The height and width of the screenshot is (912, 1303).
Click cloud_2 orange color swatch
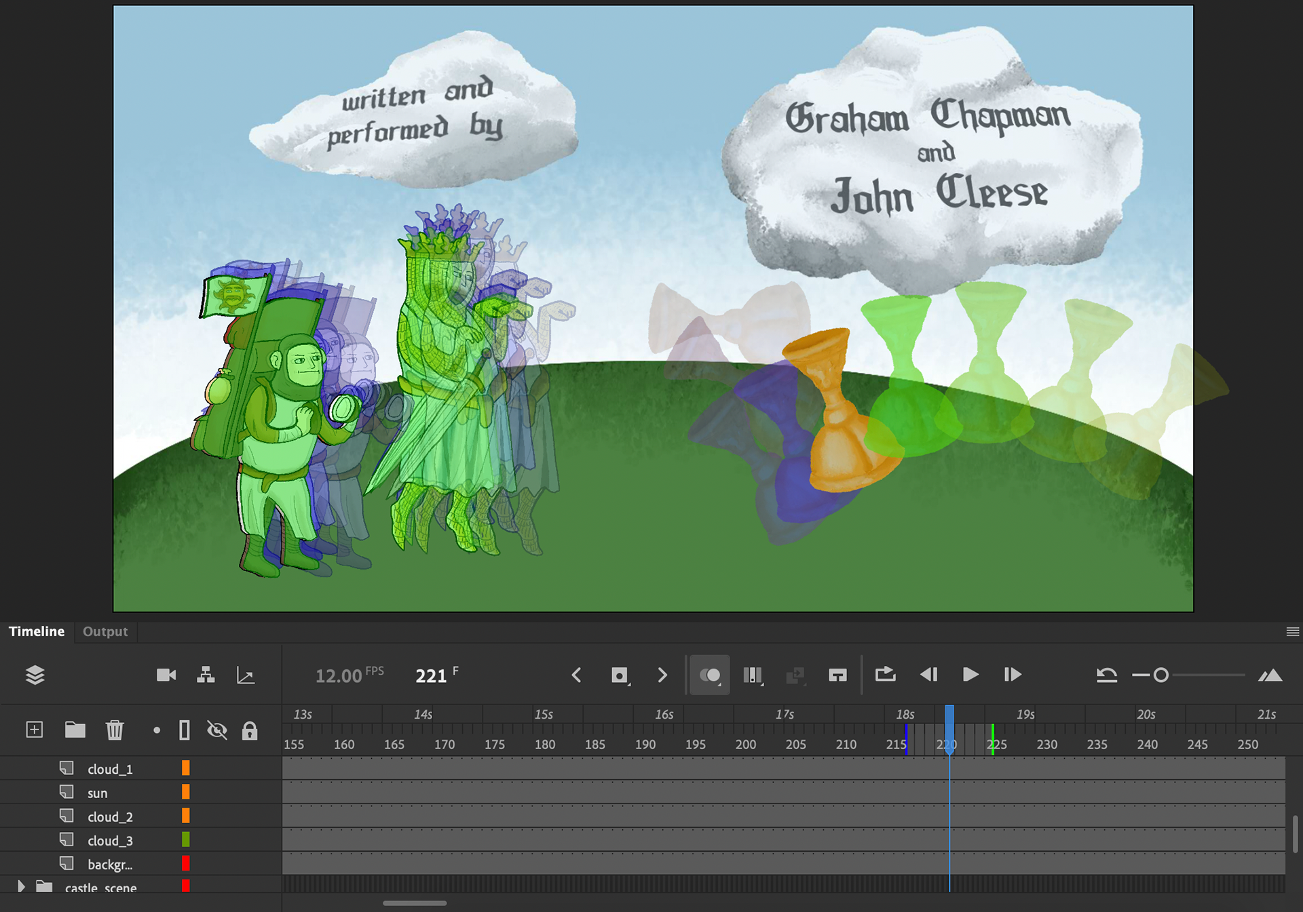[185, 816]
